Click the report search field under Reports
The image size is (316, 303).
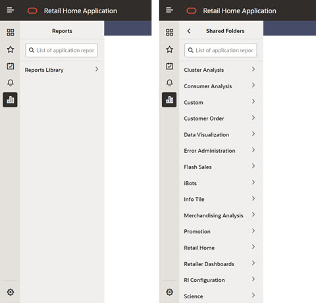pos(62,50)
